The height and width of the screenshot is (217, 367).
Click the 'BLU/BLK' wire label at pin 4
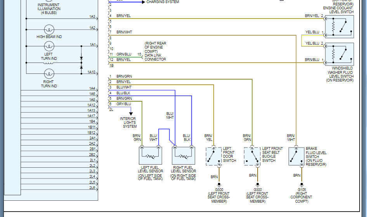123,93
